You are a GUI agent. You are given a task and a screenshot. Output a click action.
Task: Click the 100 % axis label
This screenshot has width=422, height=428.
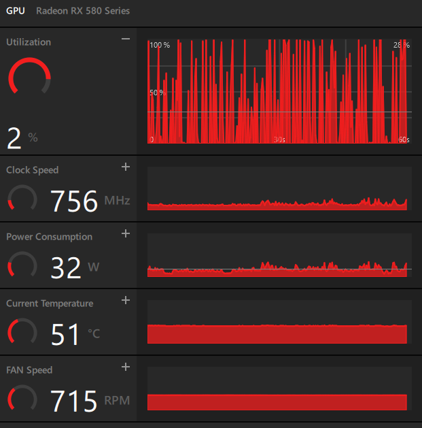(160, 45)
